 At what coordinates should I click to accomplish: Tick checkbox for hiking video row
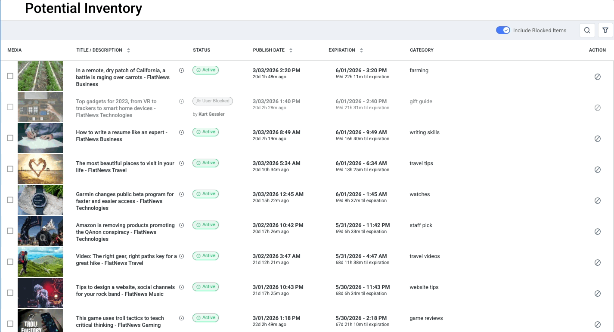(x=10, y=262)
